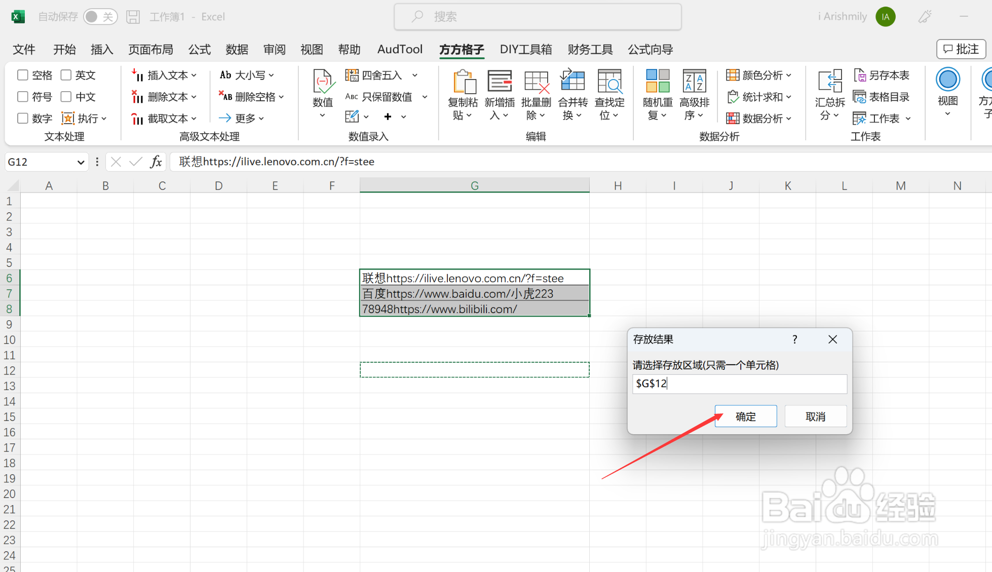
Task: Select column G header
Action: [474, 185]
